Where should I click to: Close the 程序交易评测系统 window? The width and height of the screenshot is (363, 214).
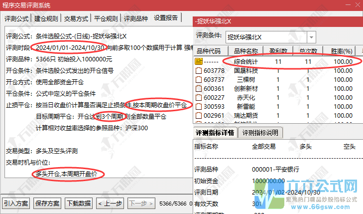coord(358,5)
